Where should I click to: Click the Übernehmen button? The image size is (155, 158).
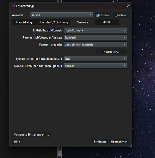coord(119,142)
